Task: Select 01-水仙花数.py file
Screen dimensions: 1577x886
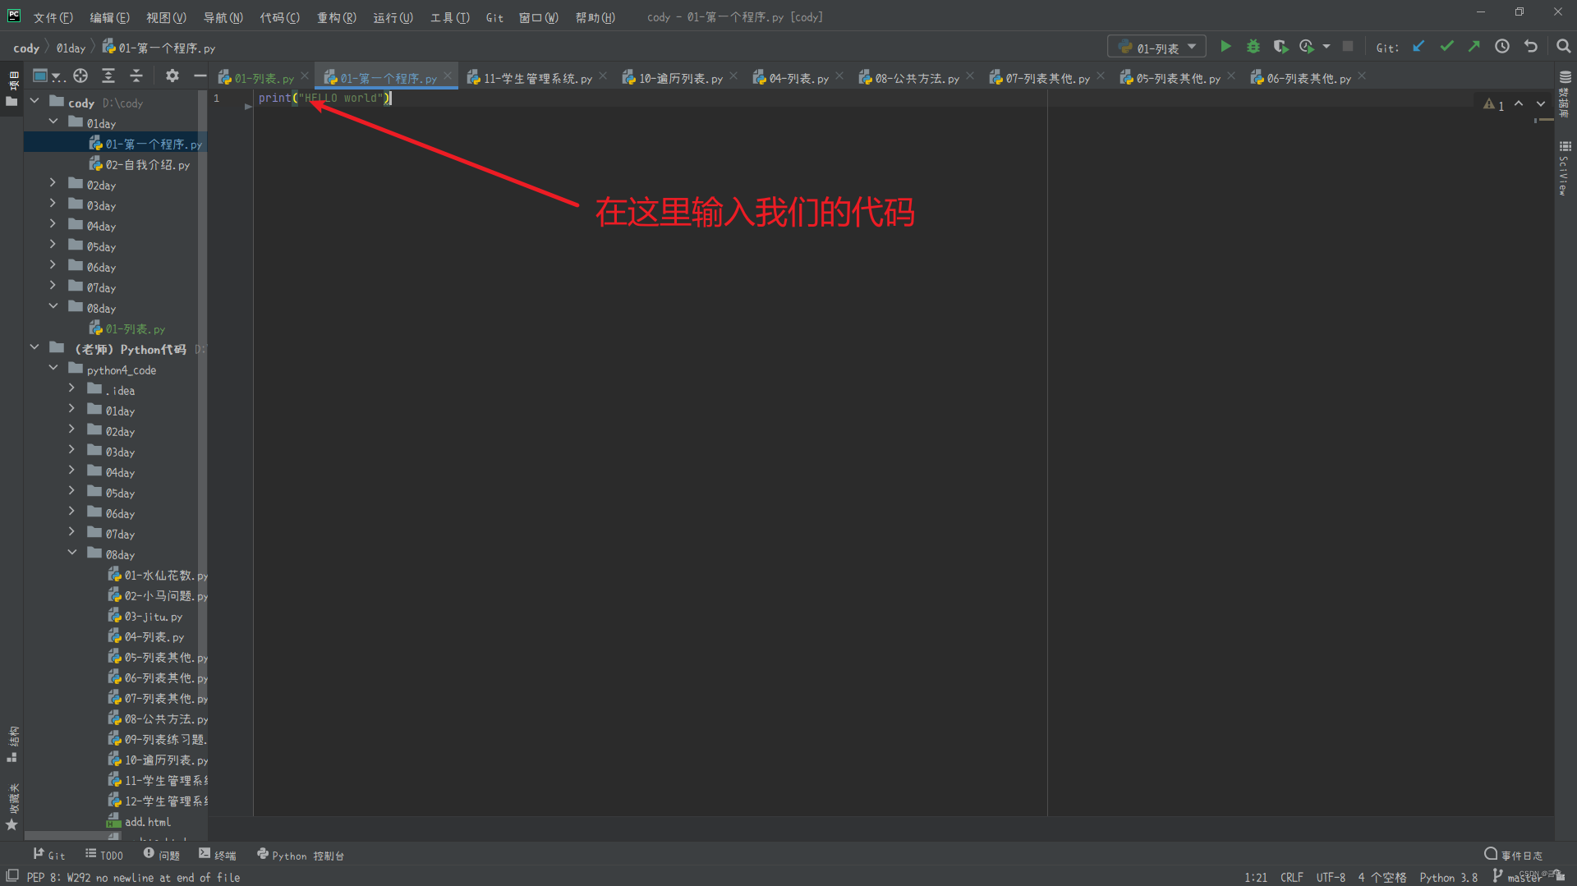Action: tap(158, 575)
